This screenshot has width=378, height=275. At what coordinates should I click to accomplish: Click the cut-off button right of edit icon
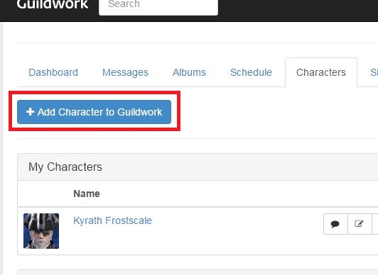point(375,224)
